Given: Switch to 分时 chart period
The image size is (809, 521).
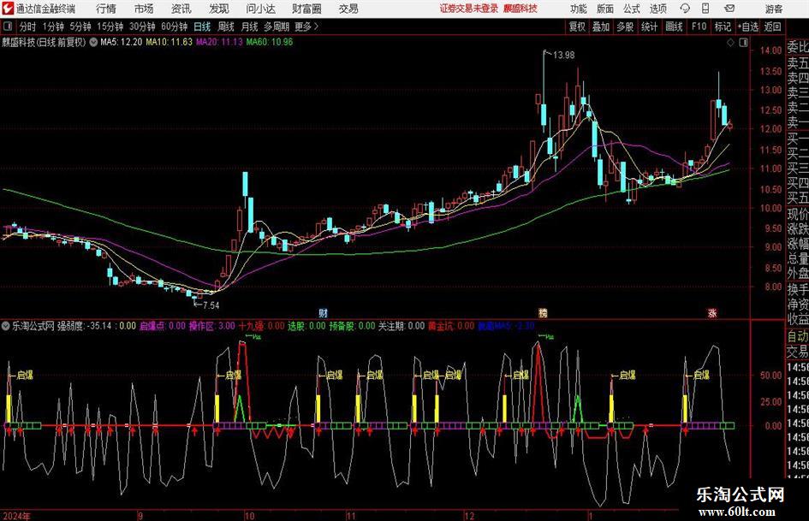Looking at the screenshot, I should pyautogui.click(x=27, y=27).
